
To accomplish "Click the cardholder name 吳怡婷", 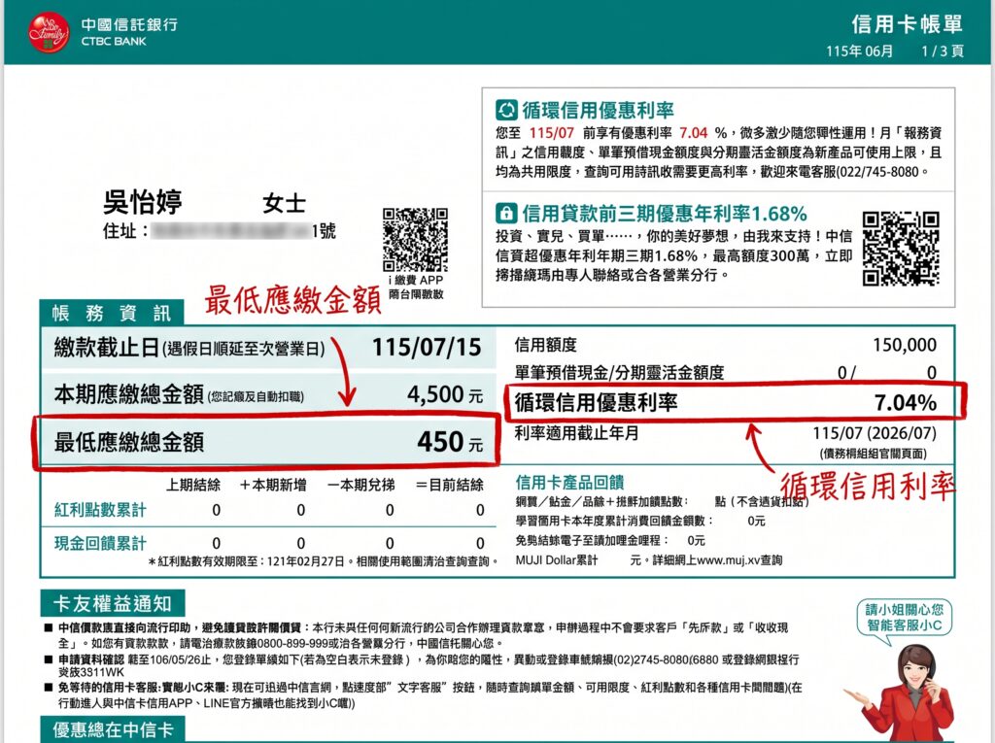I will (x=143, y=202).
